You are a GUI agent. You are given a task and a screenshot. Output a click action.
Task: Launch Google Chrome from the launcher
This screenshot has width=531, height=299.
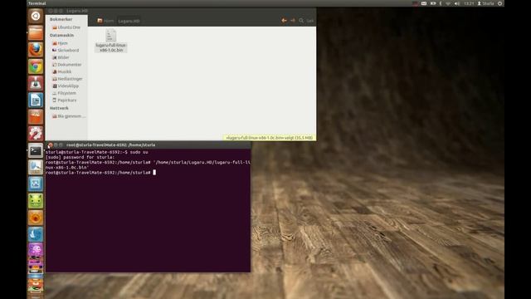tap(36, 66)
